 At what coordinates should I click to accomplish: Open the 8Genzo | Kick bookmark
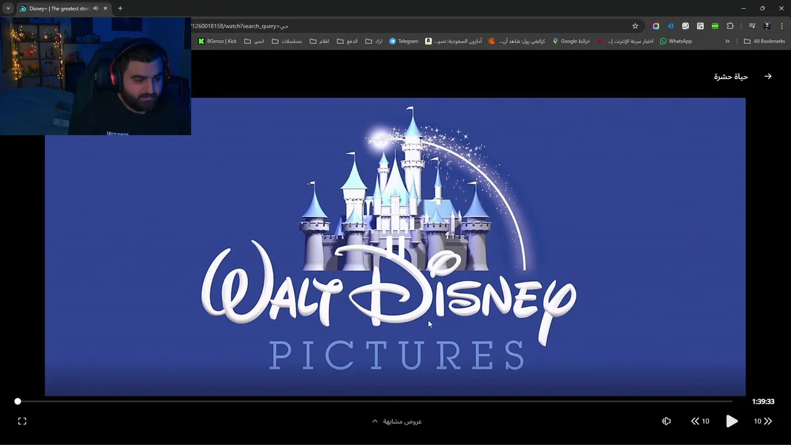coord(218,41)
